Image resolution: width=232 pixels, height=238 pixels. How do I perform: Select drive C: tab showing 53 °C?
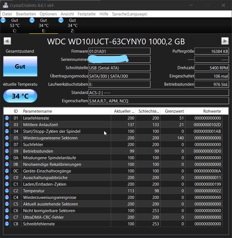(15, 25)
